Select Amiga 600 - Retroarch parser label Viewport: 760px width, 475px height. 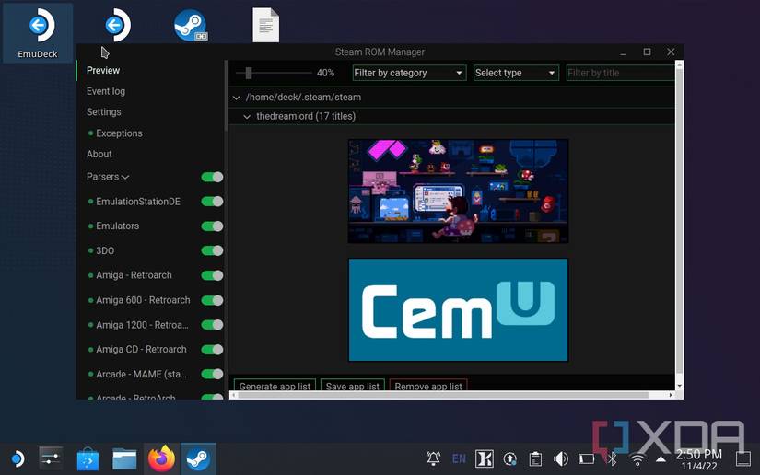[143, 300]
